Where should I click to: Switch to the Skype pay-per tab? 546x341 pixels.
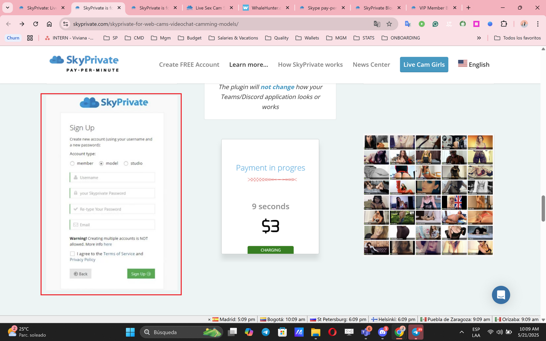tap(321, 8)
